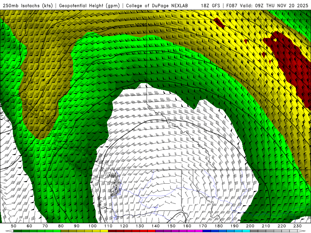Image resolution: width=311 pixels, height=233 pixels.
Task: Click the magenta legend swatch before 170
Action: pos(199,231)
